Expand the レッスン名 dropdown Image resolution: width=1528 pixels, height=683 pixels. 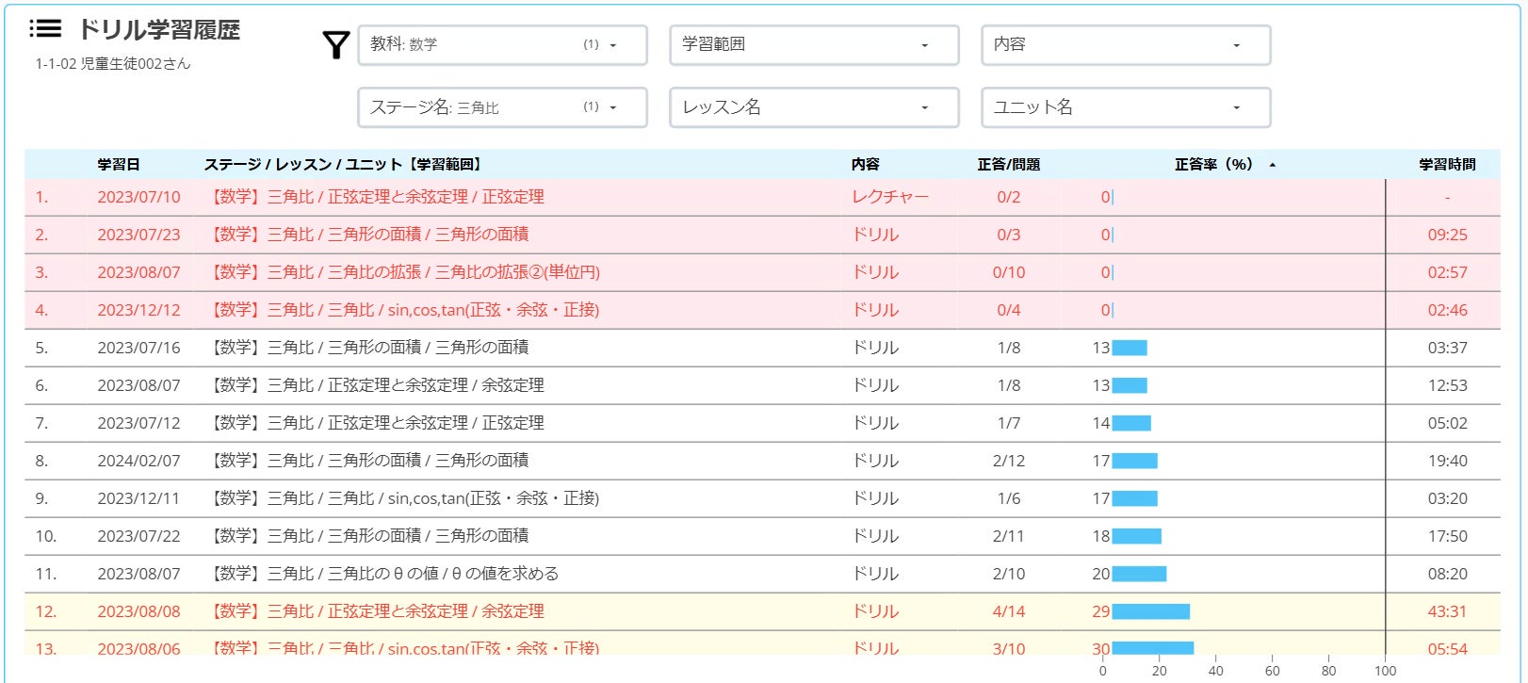point(814,107)
